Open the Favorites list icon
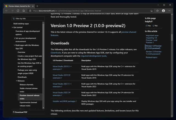Screen dimensions: 176x120 pyautogui.click(x=158, y=11)
